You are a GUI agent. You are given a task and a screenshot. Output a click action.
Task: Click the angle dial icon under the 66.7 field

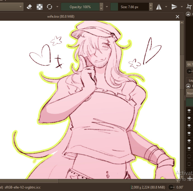189,71
